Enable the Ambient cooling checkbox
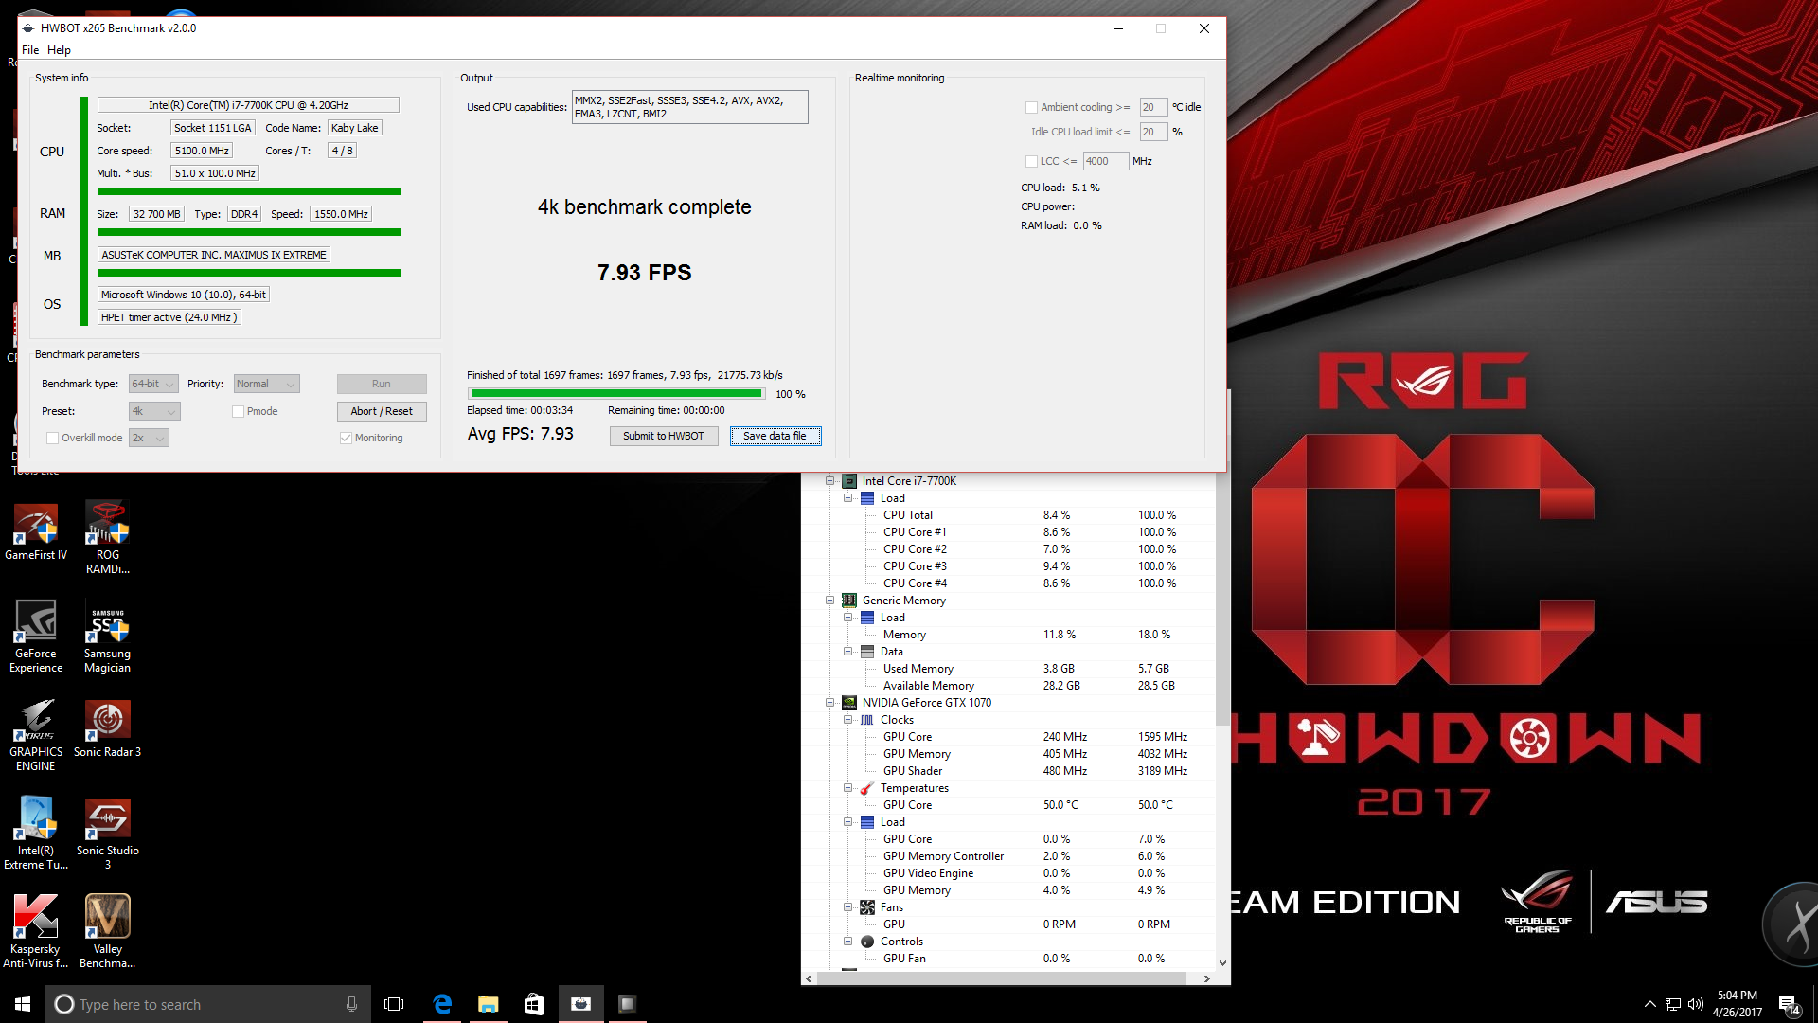1818x1023 pixels. coord(1031,107)
